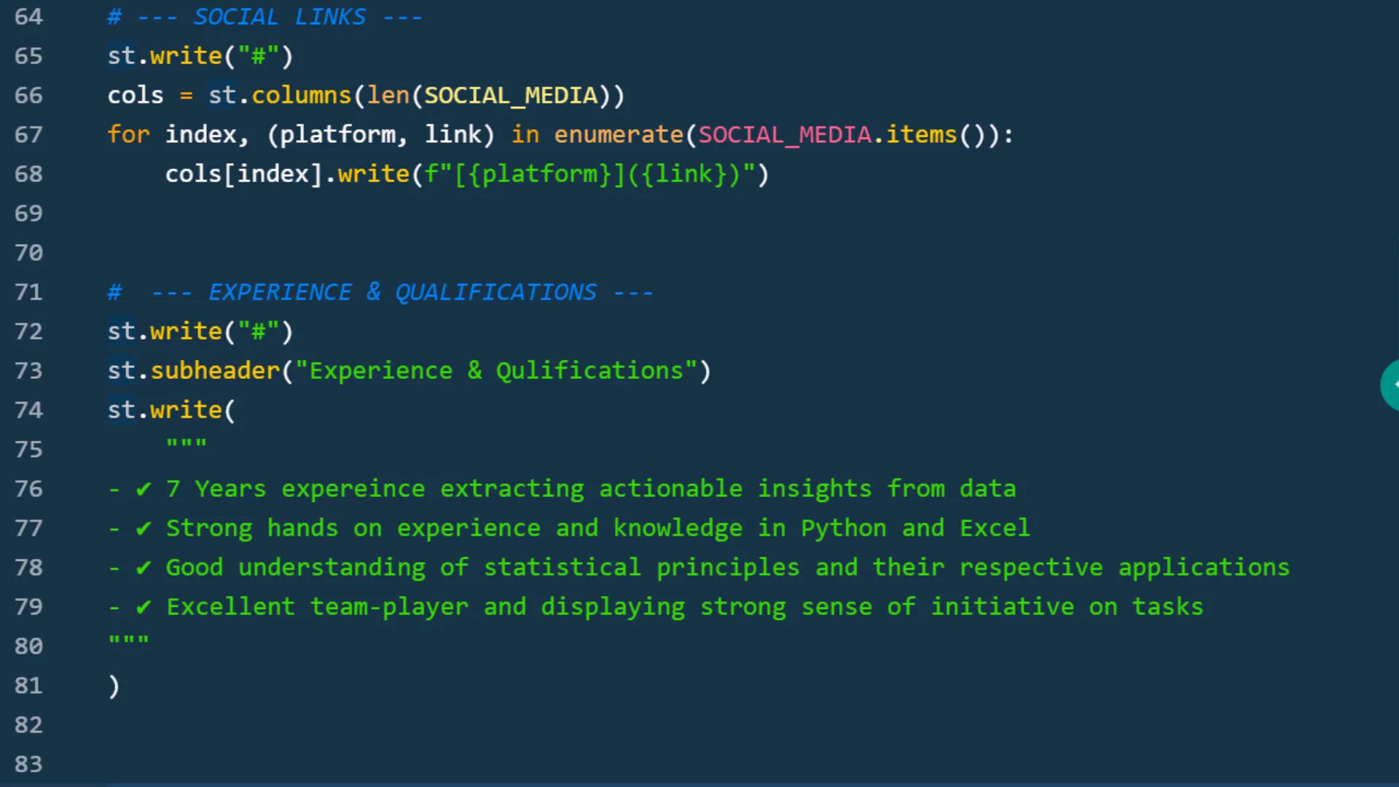The height and width of the screenshot is (787, 1399).
Task: Click the st.columns method name
Action: 301,95
